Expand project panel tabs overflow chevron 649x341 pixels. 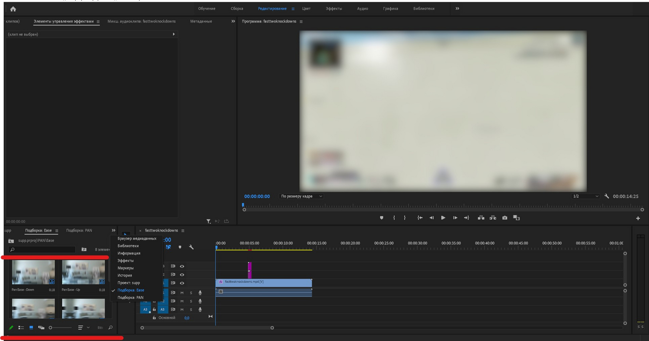pos(114,230)
